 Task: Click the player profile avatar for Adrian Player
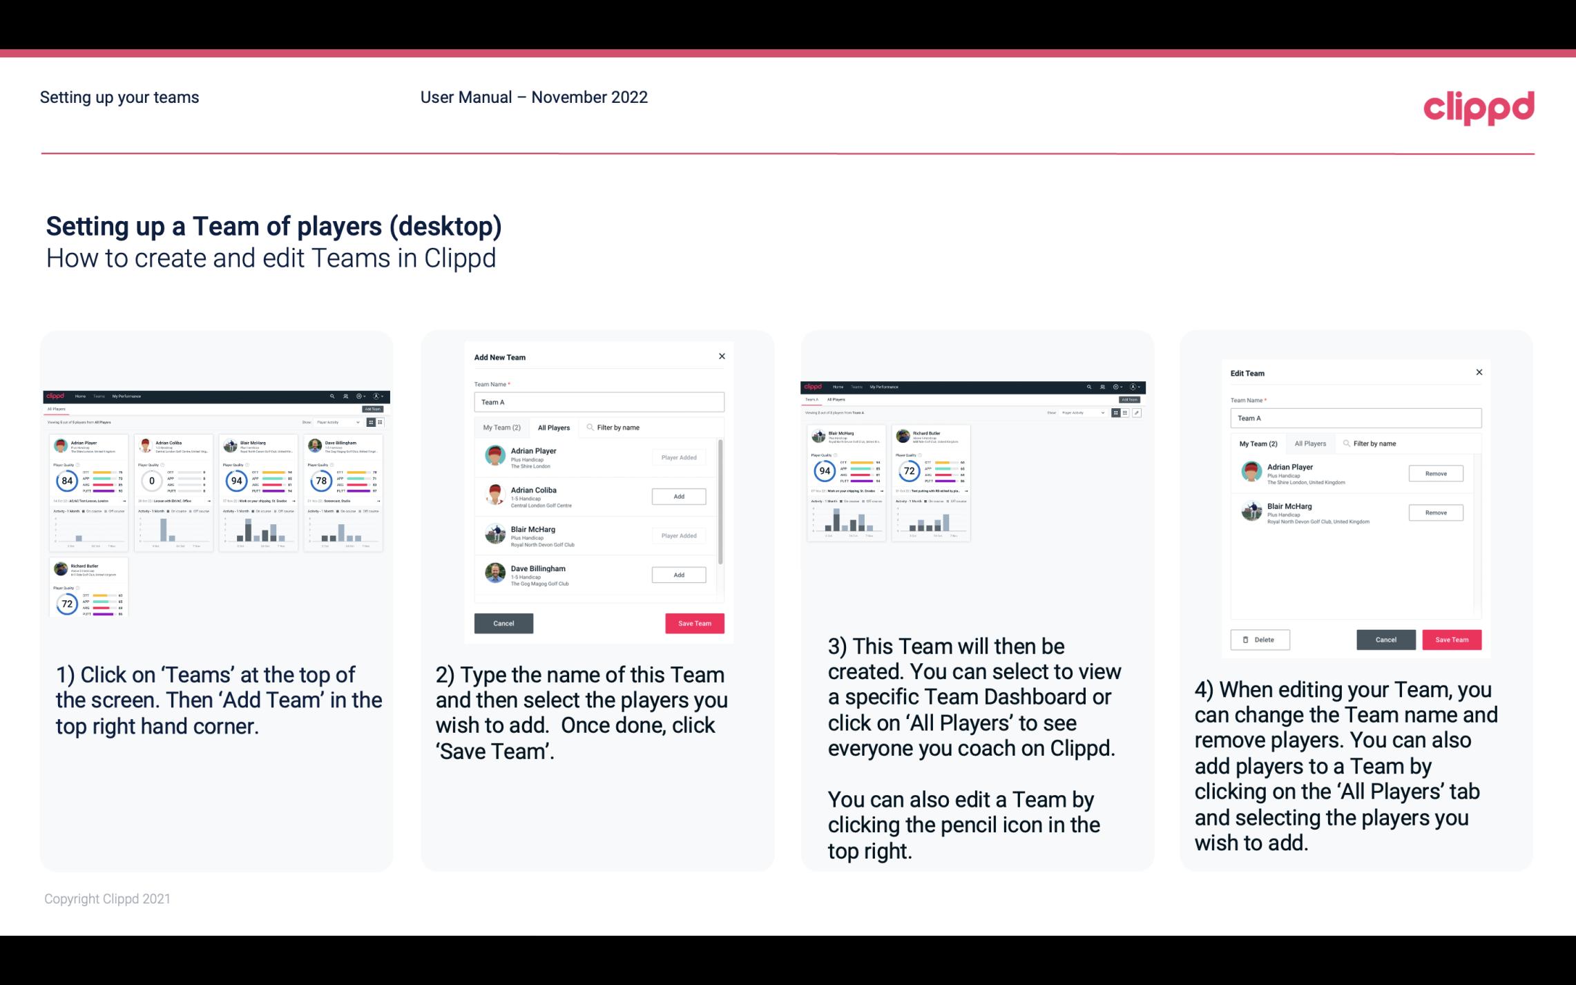tap(496, 456)
